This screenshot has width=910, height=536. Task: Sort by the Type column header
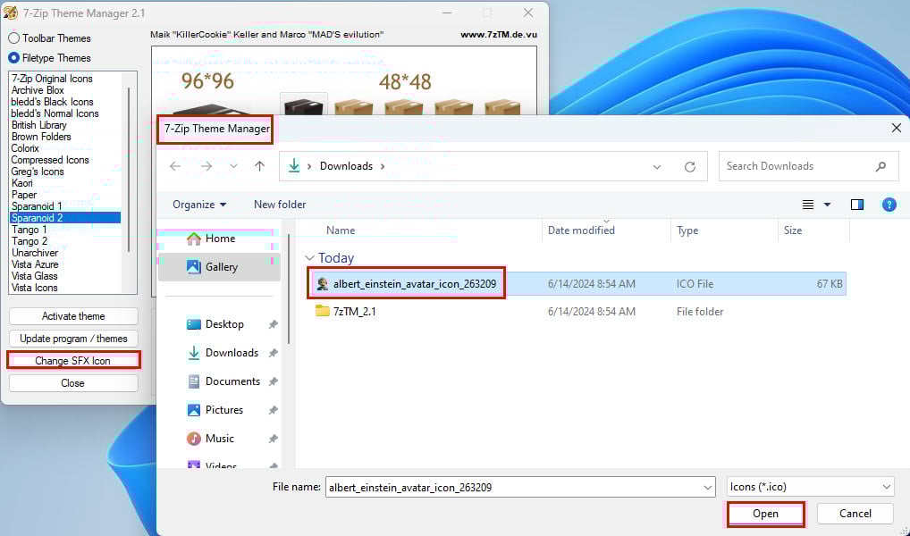(x=687, y=230)
